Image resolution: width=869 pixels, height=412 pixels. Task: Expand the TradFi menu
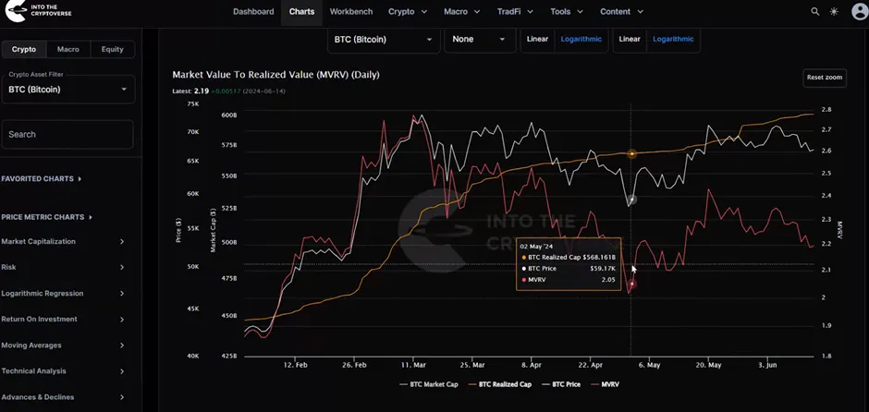coord(515,12)
